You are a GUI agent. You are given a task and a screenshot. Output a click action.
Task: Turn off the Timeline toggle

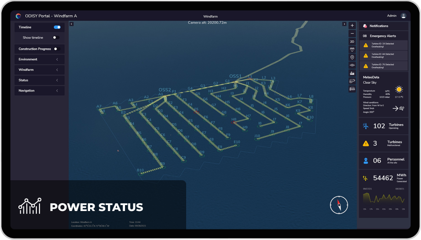click(x=57, y=28)
